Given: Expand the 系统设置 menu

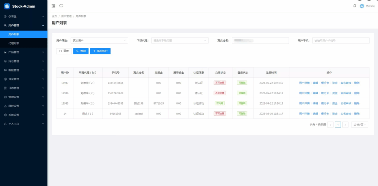Looking at the screenshot, I should click(24, 115).
